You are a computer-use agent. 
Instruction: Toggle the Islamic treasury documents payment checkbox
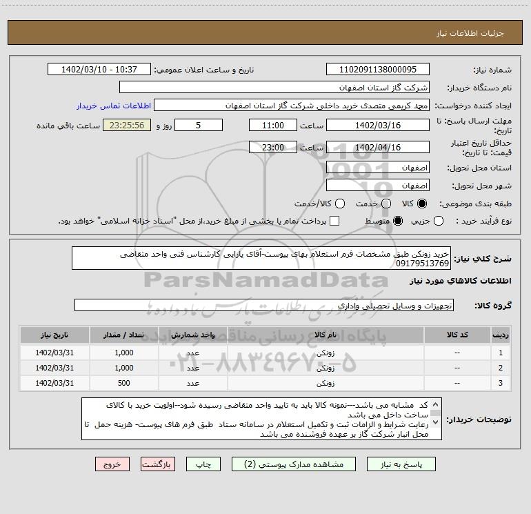[x=334, y=221]
